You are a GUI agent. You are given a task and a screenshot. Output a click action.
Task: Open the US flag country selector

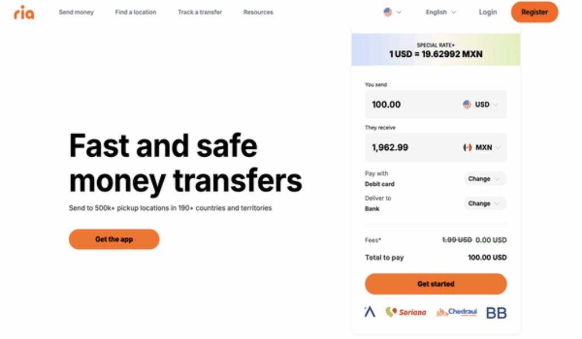point(392,12)
